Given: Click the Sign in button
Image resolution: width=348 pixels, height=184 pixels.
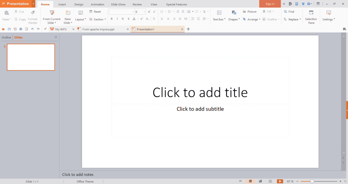Looking at the screenshot, I should pyautogui.click(x=270, y=4).
